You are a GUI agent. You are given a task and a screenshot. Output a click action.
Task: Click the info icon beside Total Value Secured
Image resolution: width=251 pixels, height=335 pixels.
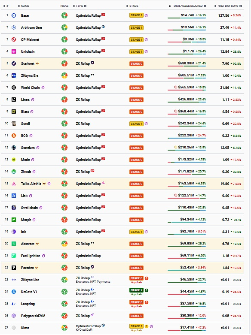pos(205,6)
